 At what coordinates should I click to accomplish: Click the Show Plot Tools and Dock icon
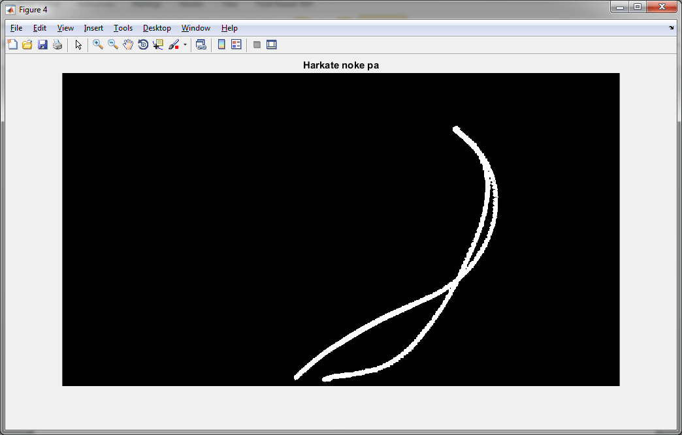pos(271,44)
